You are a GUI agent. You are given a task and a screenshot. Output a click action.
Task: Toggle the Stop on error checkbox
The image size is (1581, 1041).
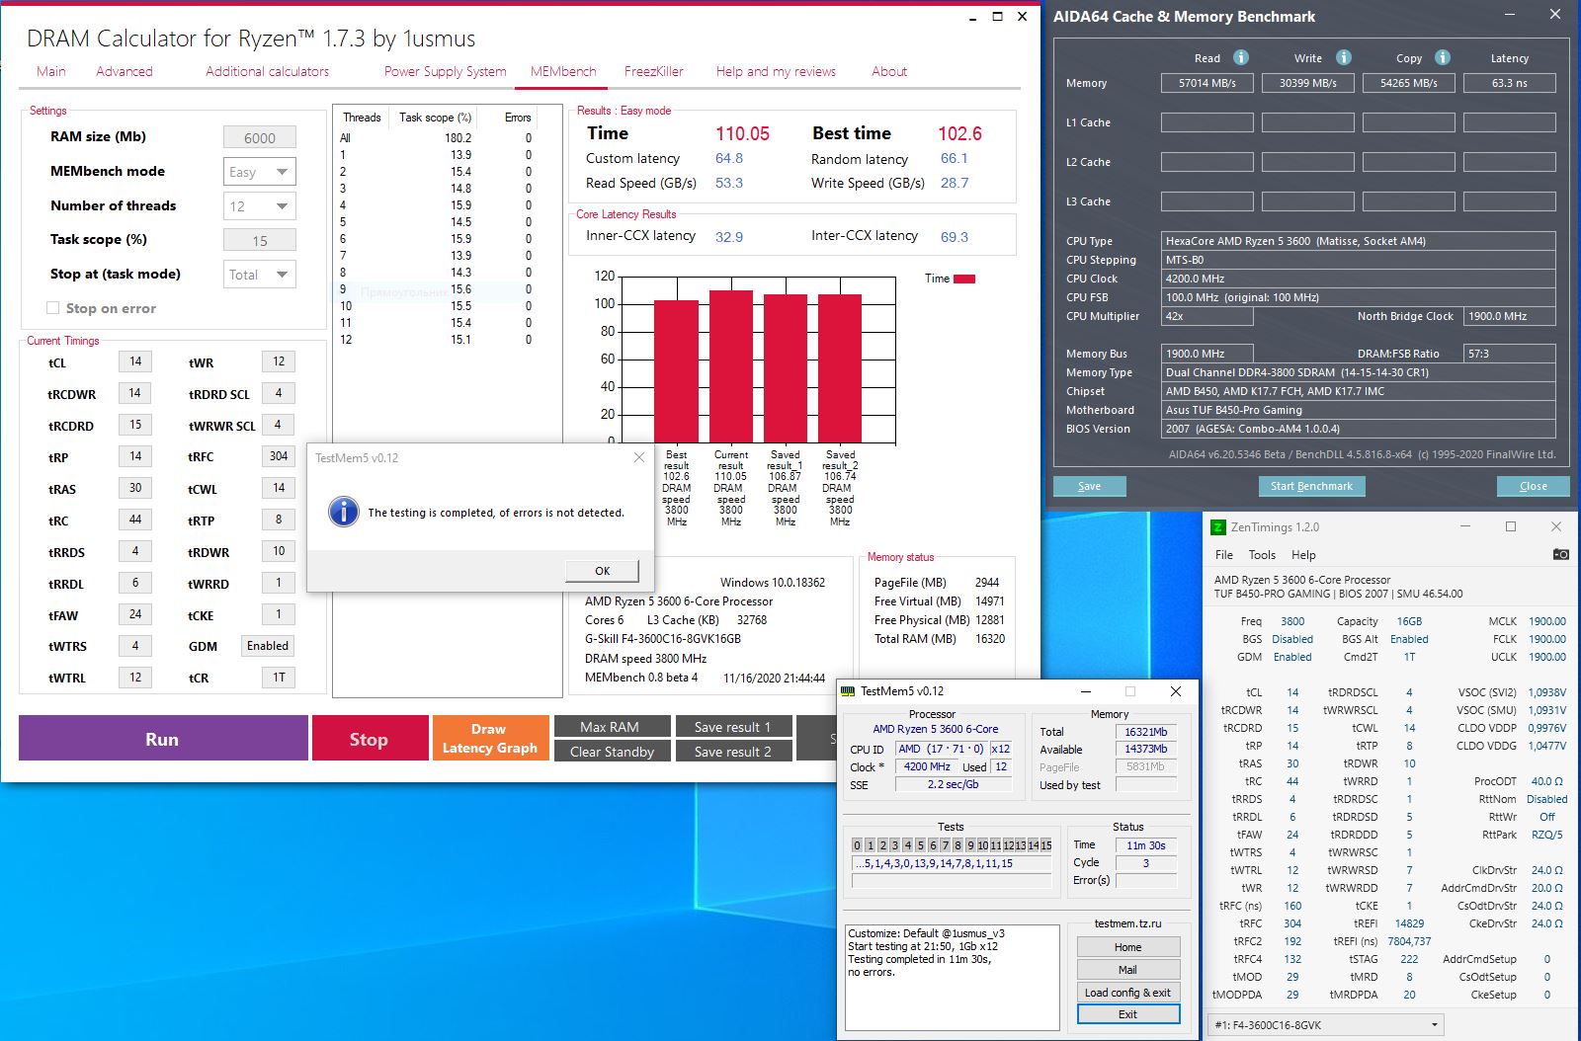pyautogui.click(x=53, y=308)
